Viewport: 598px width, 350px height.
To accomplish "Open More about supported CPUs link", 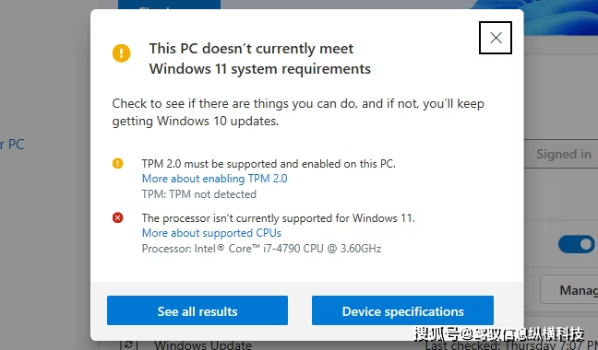I will pos(211,233).
